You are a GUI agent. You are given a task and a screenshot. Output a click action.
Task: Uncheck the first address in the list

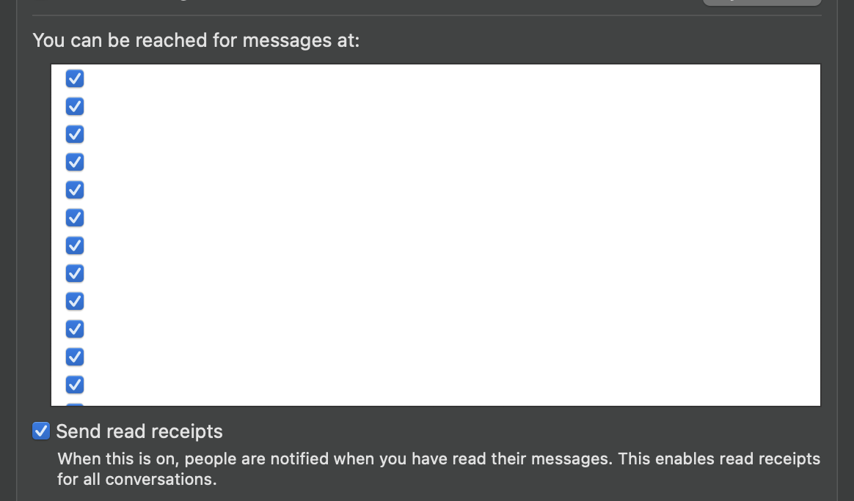[x=74, y=78]
